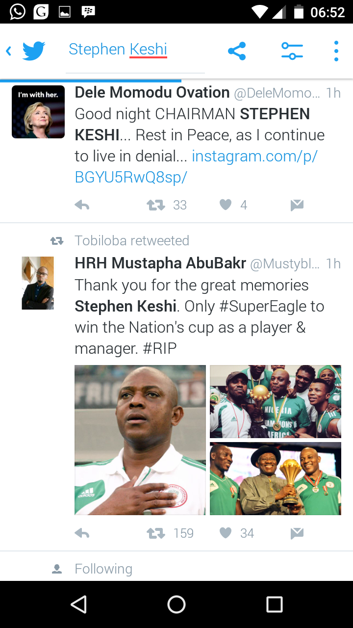Reply to HRH Mustapha AbuBakr's tweet
Image resolution: width=353 pixels, height=628 pixels.
(x=82, y=533)
